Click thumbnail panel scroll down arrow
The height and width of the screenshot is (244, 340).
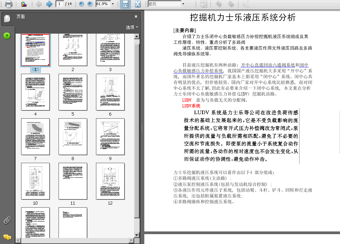(x=136, y=235)
